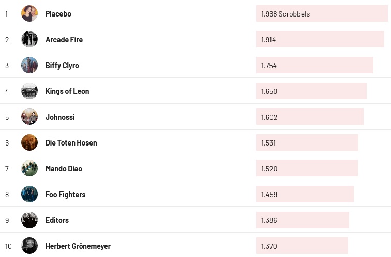Screen dimensions: 391x257
Task: Click the 1.459 scrobble bar for Foo Fighters
Action: click(305, 195)
